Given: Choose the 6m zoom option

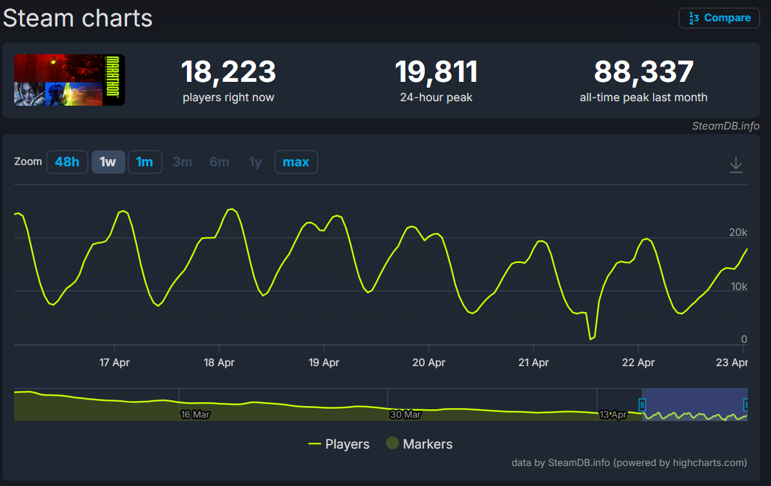Looking at the screenshot, I should point(219,162).
